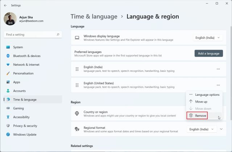Choose Language options in context menu
The width and height of the screenshot is (232, 152).
click(x=204, y=95)
